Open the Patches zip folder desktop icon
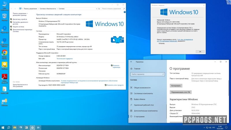Image resolution: width=231 pixels, height=130 pixels. point(4,90)
